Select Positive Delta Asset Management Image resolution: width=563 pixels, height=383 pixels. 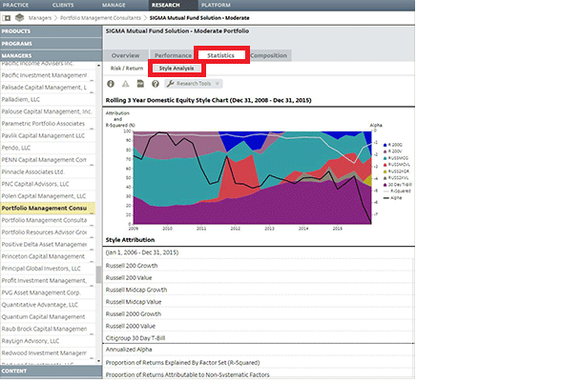coord(48,245)
